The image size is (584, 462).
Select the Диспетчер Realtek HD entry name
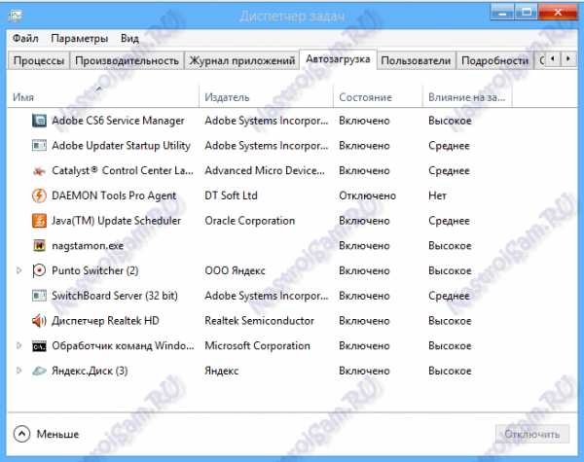[x=105, y=321]
